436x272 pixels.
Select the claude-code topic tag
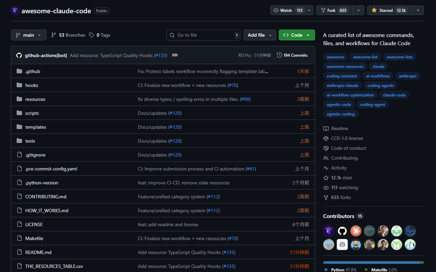click(394, 95)
